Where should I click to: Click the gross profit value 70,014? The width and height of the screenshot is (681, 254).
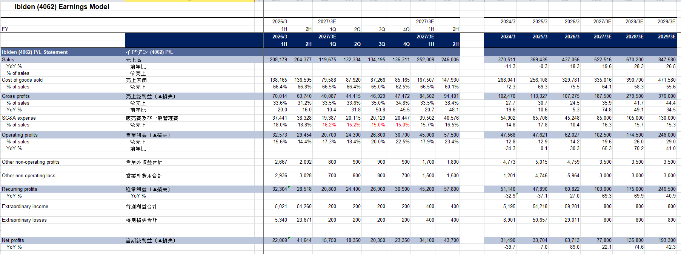click(280, 96)
